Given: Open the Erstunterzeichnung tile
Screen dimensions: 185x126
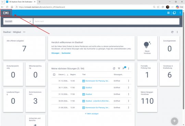Looking at the screenshot, I should tap(13, 74).
